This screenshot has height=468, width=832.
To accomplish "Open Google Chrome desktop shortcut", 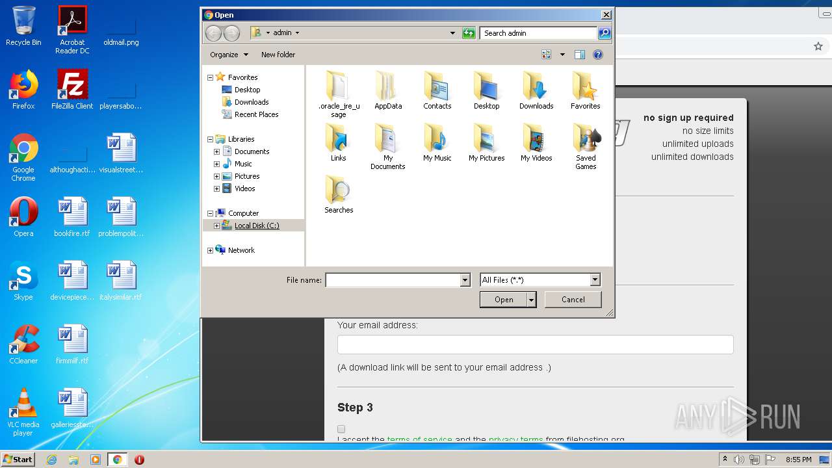I will [x=23, y=158].
